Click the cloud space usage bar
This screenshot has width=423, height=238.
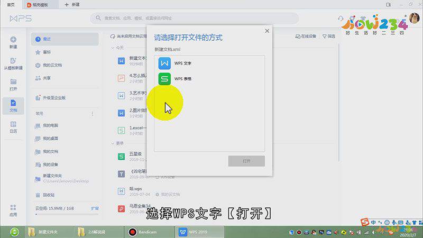(67, 214)
